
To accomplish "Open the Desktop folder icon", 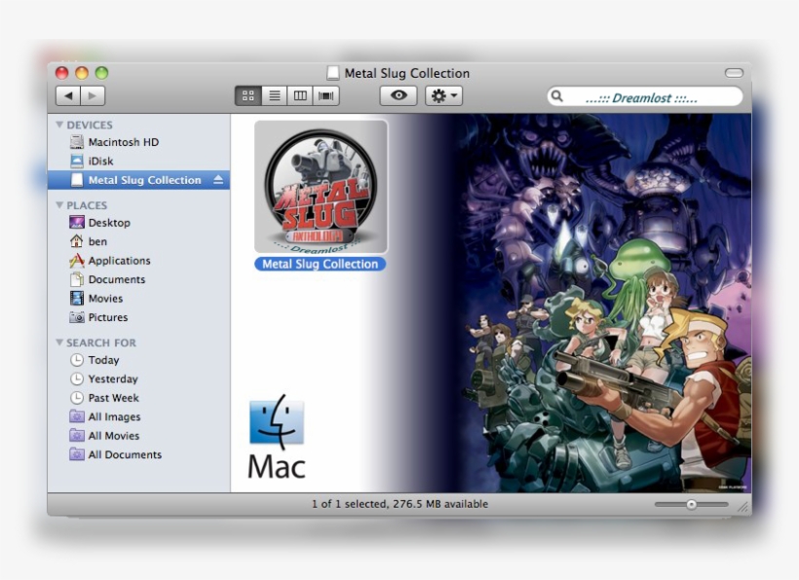I will [x=76, y=222].
